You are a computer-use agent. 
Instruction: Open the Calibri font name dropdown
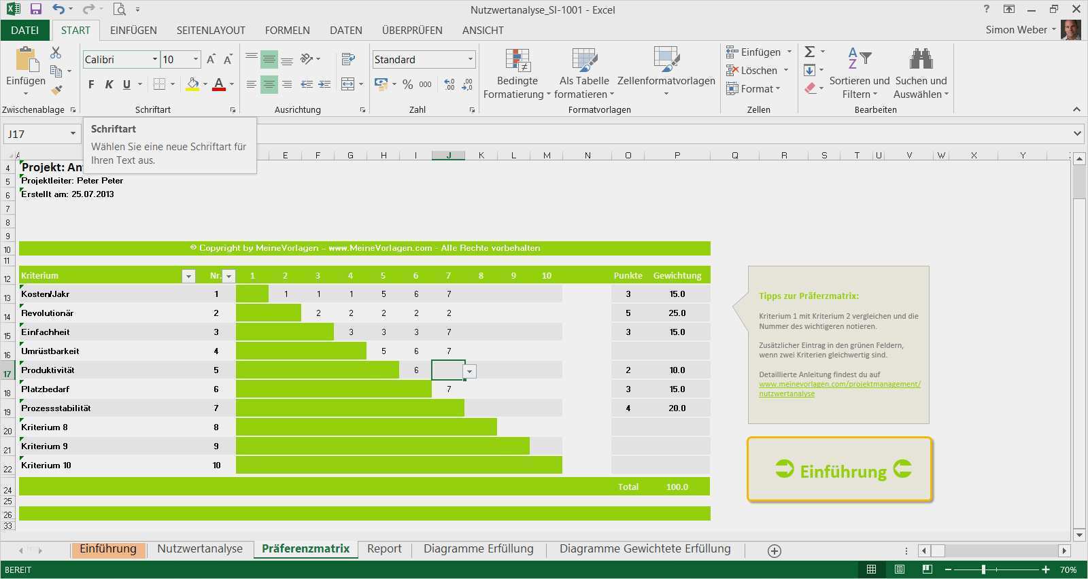click(155, 60)
